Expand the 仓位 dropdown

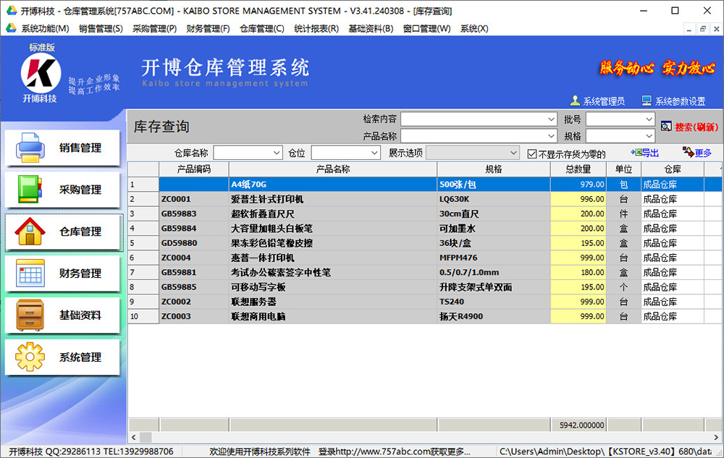tap(374, 153)
